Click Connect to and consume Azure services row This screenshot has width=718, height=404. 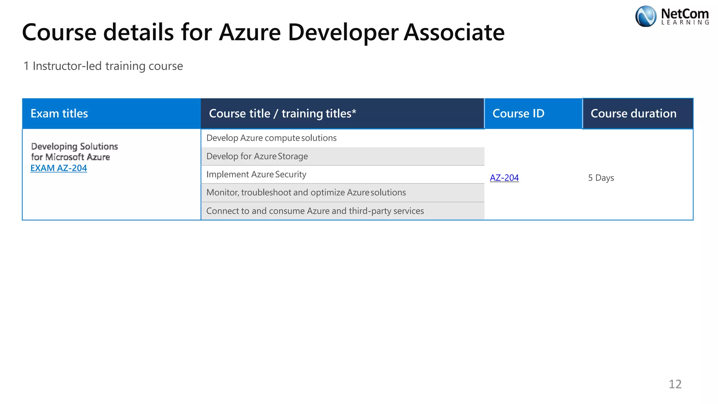click(x=343, y=211)
